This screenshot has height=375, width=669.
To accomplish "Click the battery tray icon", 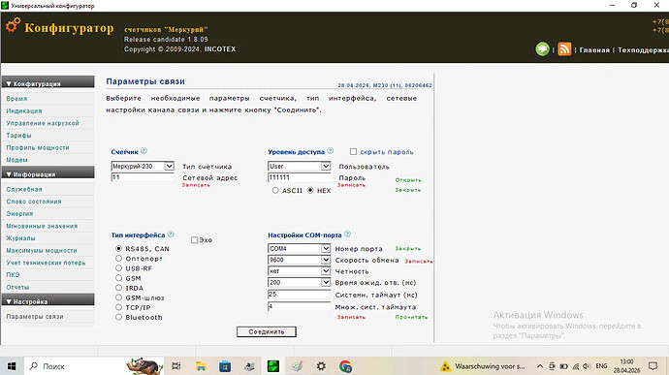I will pyautogui.click(x=563, y=366).
